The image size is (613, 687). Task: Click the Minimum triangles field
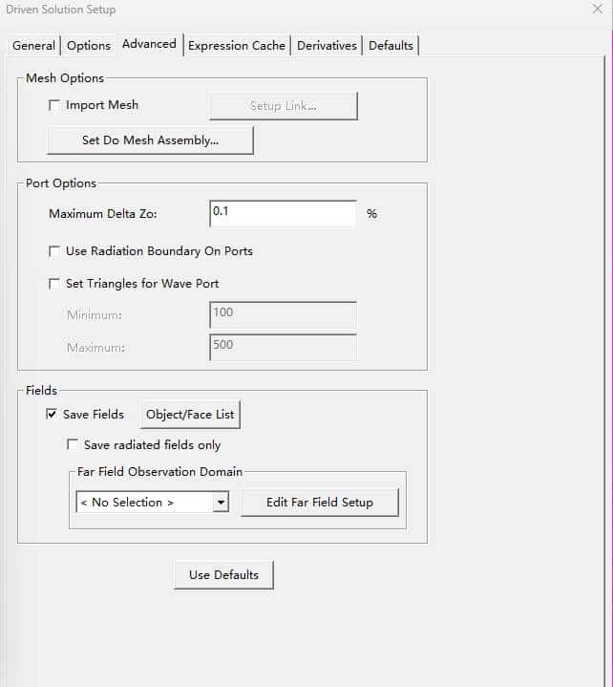pos(282,315)
